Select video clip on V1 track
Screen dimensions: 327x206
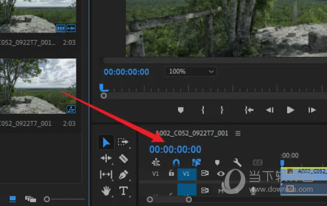tap(304, 174)
